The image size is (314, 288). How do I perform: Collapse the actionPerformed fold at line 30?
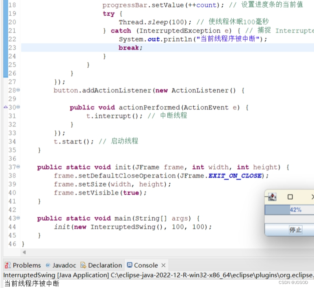[18, 107]
